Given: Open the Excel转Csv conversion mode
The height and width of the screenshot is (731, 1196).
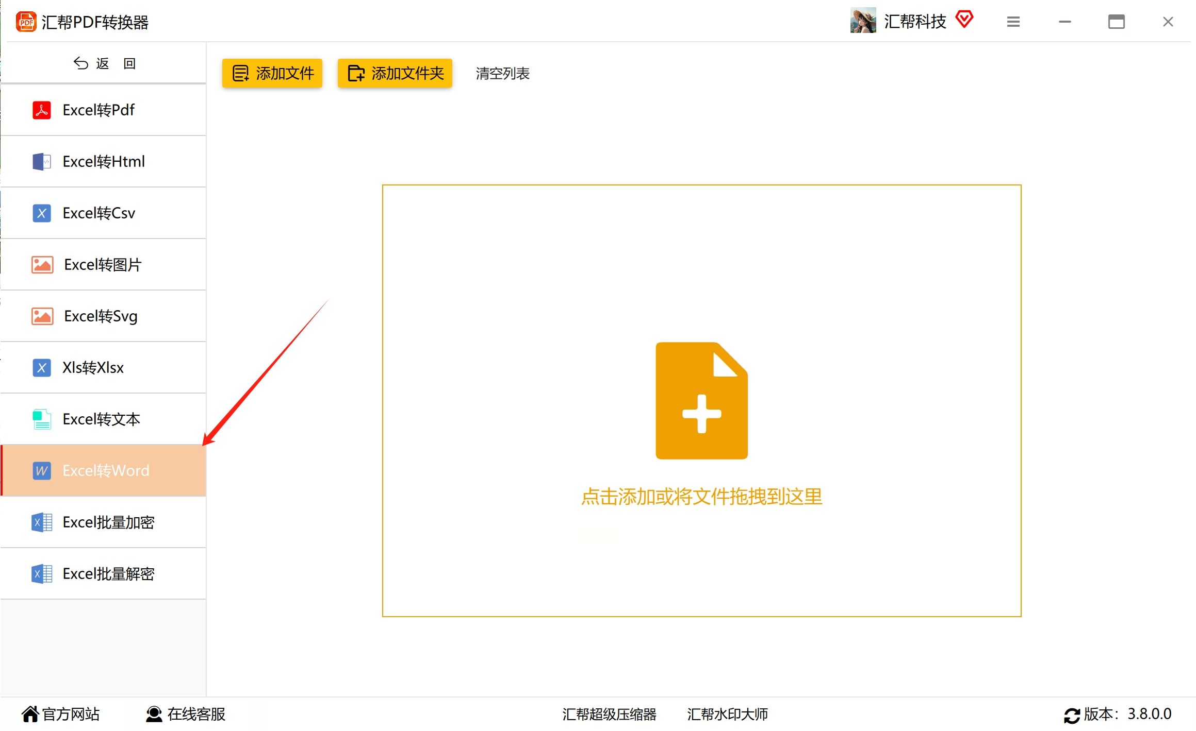Looking at the screenshot, I should [99, 213].
